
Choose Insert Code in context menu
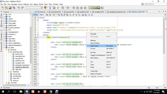[x=102, y=46]
